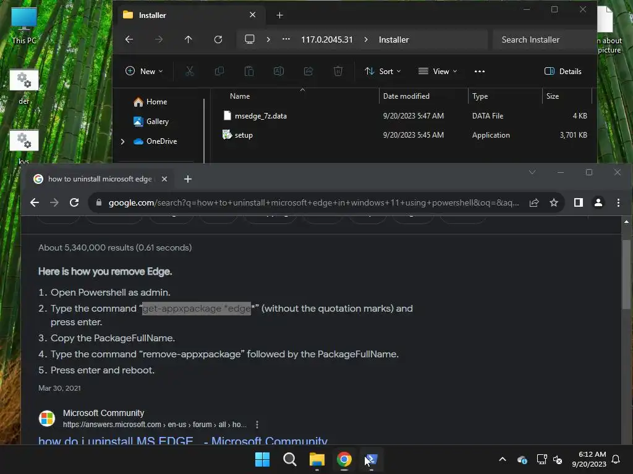
Task: Select the Installer tab in Explorer
Action: pos(190,15)
